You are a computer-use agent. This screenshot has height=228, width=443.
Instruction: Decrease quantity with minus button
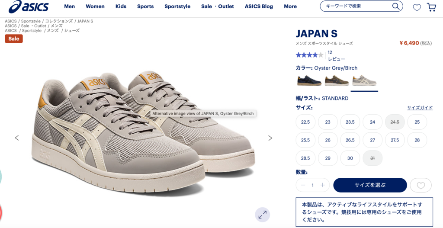[x=303, y=185]
